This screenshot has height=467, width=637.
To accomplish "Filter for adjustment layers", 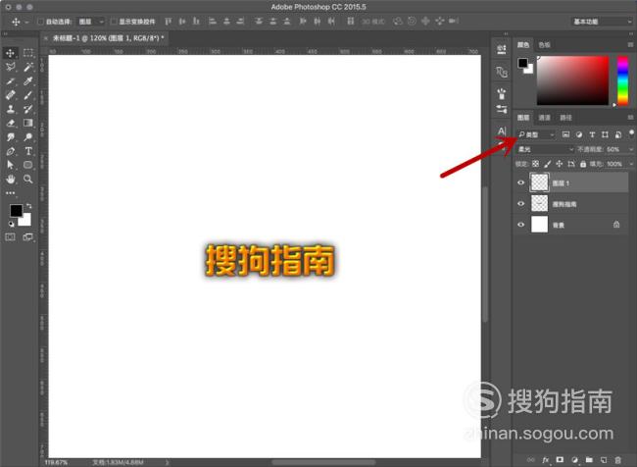I will coord(579,134).
